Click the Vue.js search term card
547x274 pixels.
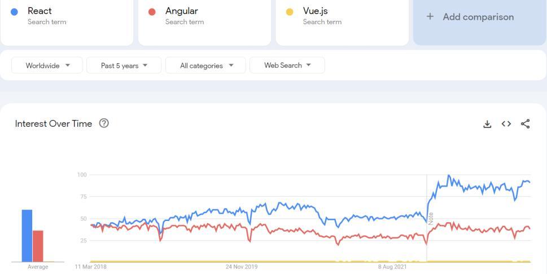[x=342, y=17]
